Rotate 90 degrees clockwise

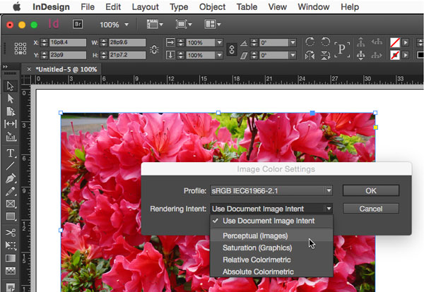coord(310,42)
